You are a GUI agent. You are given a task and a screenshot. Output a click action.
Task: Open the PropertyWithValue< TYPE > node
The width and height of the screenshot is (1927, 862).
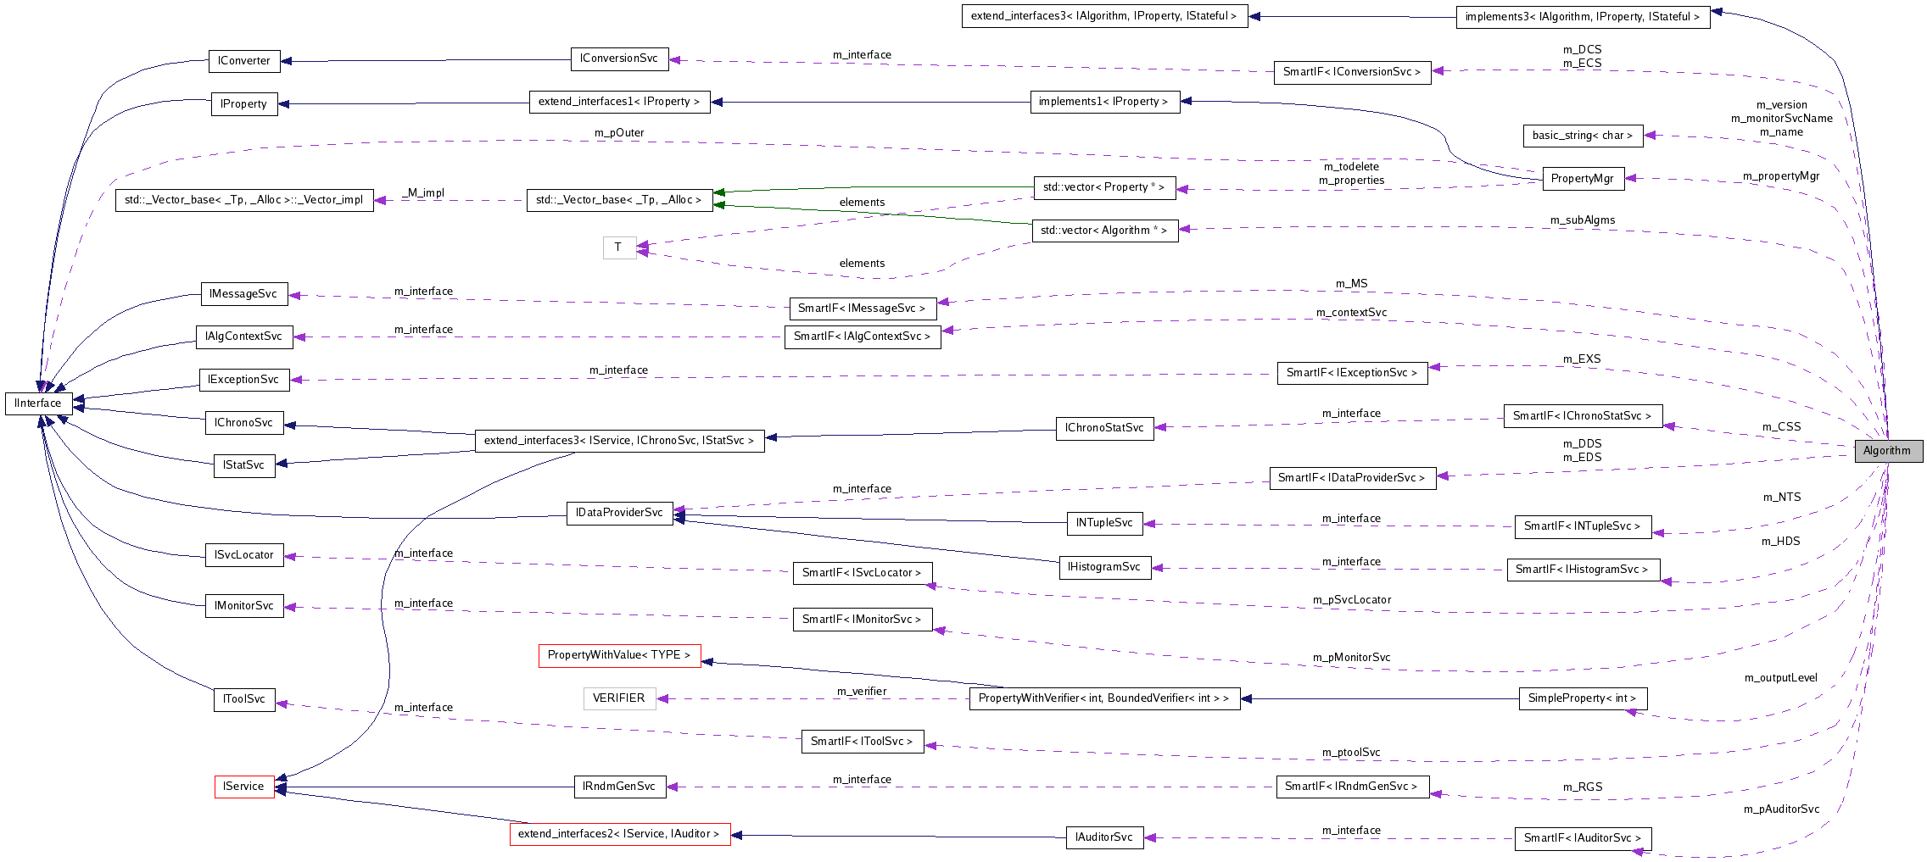(x=620, y=654)
